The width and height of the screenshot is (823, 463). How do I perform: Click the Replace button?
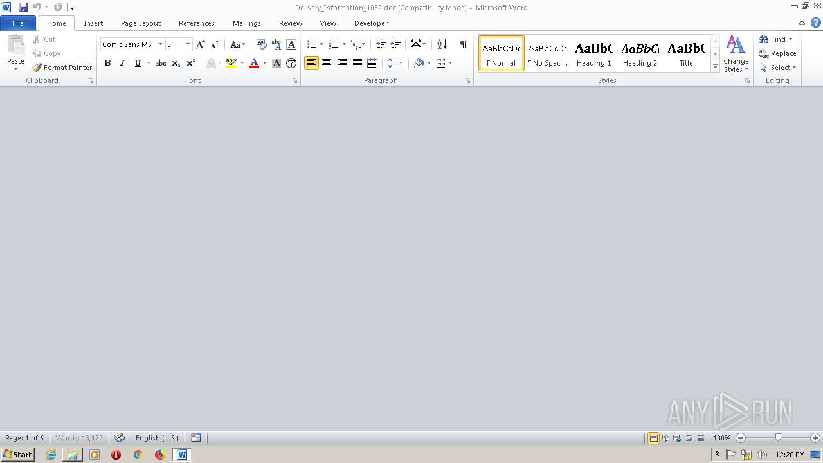[x=778, y=53]
